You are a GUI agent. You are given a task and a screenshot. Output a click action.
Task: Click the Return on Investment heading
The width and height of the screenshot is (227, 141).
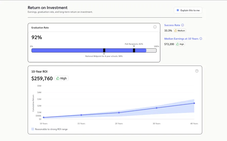pos(48,8)
